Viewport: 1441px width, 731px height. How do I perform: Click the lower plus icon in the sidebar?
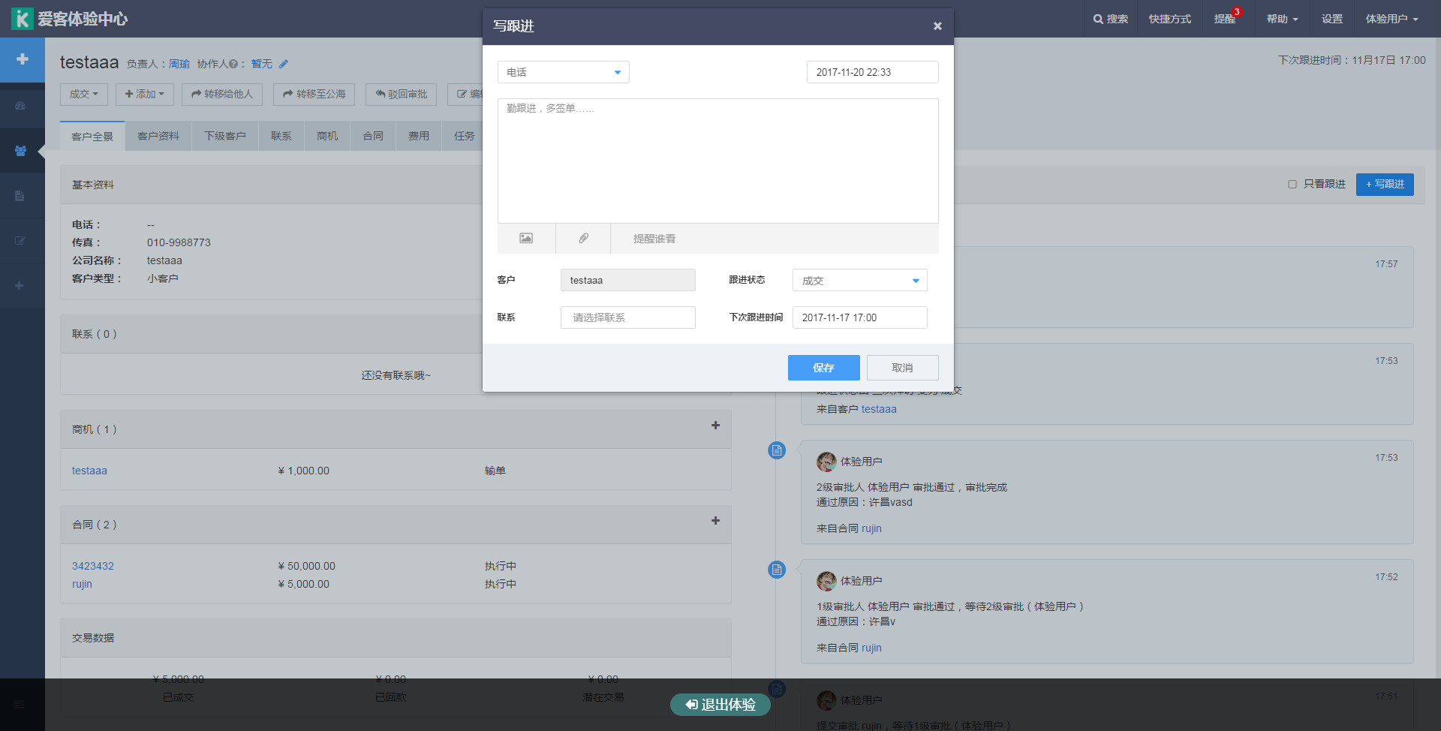(20, 286)
